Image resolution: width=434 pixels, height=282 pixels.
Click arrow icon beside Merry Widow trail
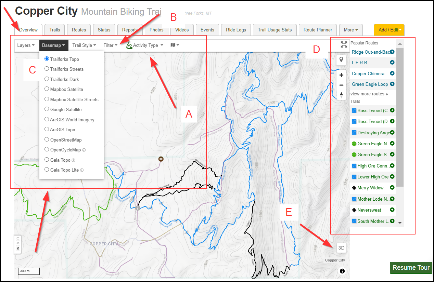coord(392,188)
